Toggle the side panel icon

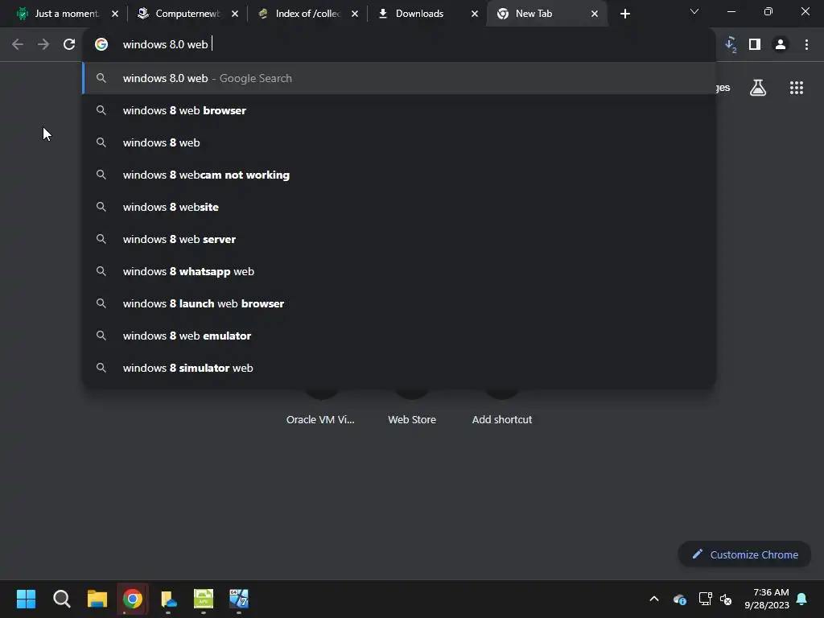pos(755,45)
